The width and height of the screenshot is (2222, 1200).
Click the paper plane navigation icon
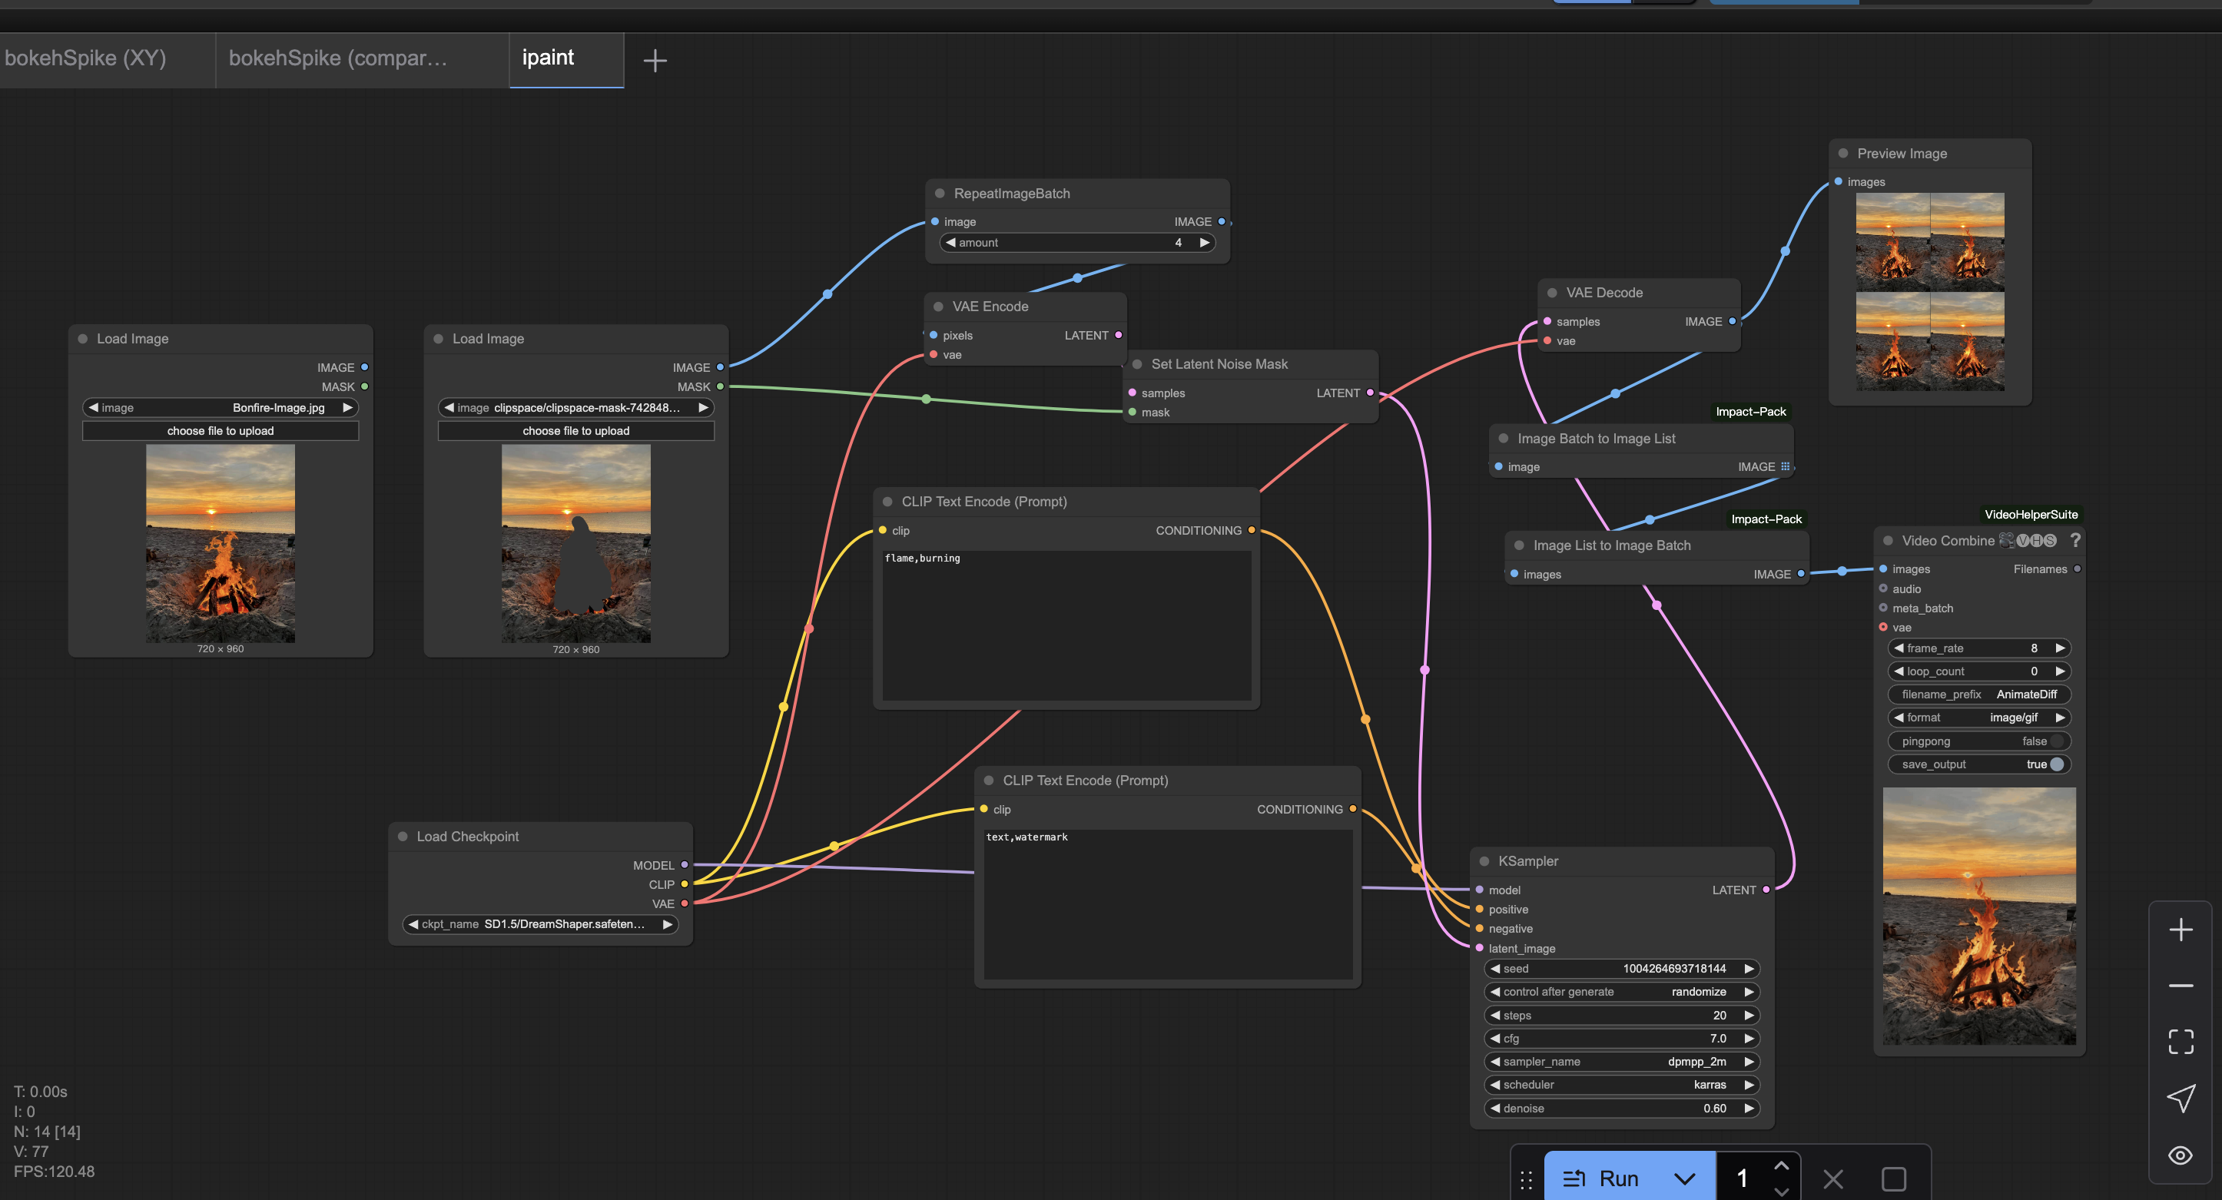pyautogui.click(x=2180, y=1098)
